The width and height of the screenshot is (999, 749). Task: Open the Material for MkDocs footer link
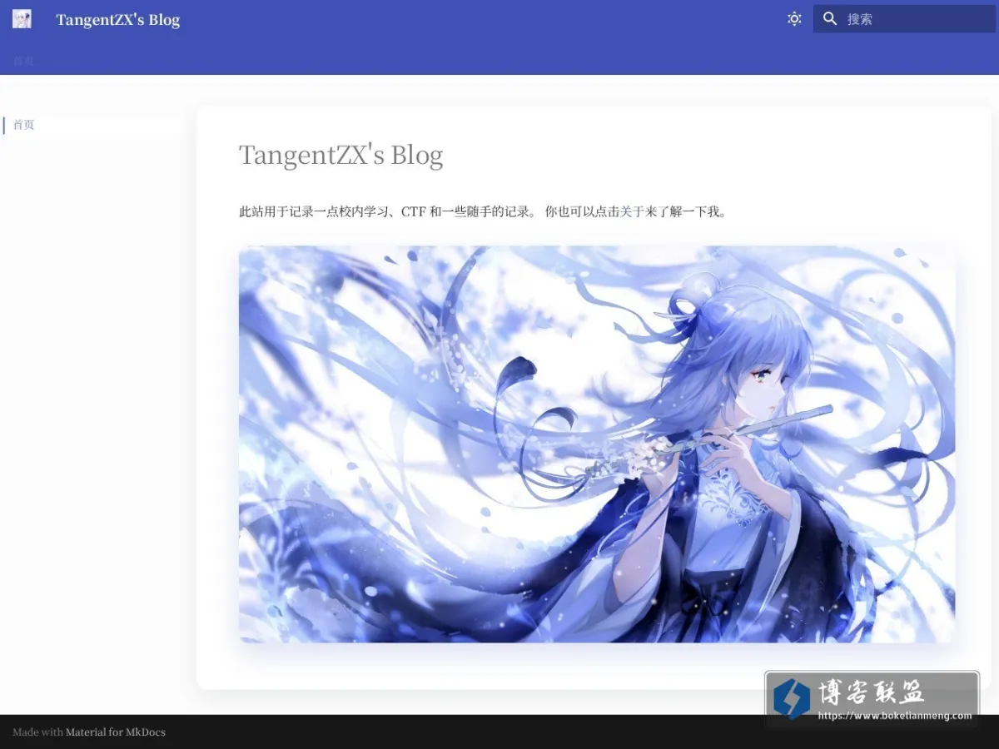116,732
